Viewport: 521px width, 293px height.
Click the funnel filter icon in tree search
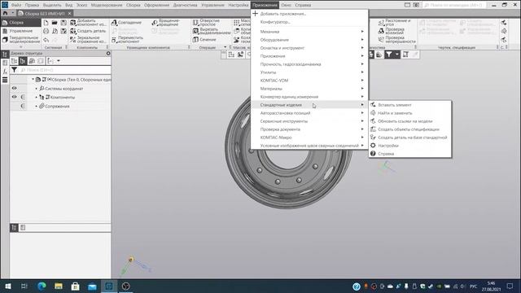[x=15, y=70]
